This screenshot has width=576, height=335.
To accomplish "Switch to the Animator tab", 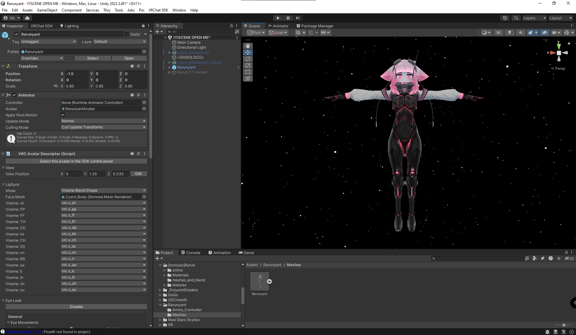I will pyautogui.click(x=278, y=26).
